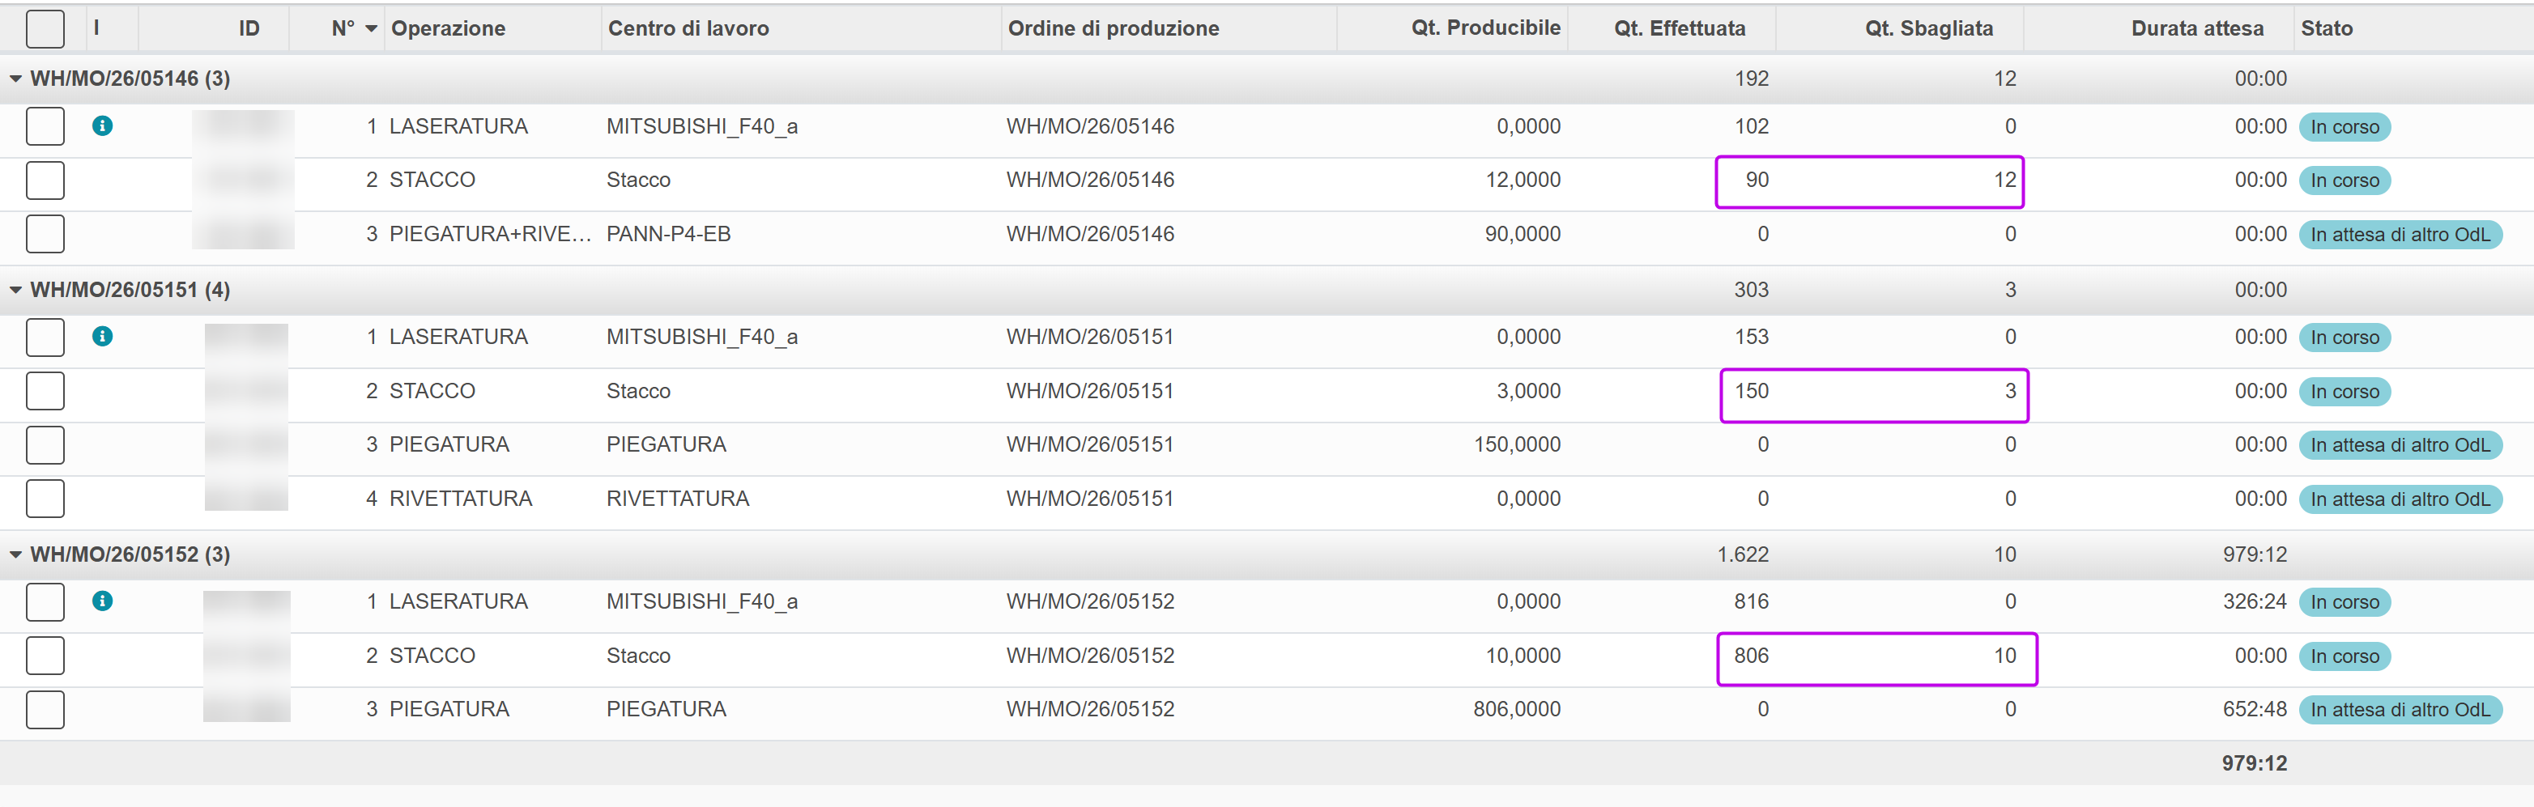Collapse the WH/MO/26/05151 group
Screen dimensions: 2534x807
coord(15,290)
